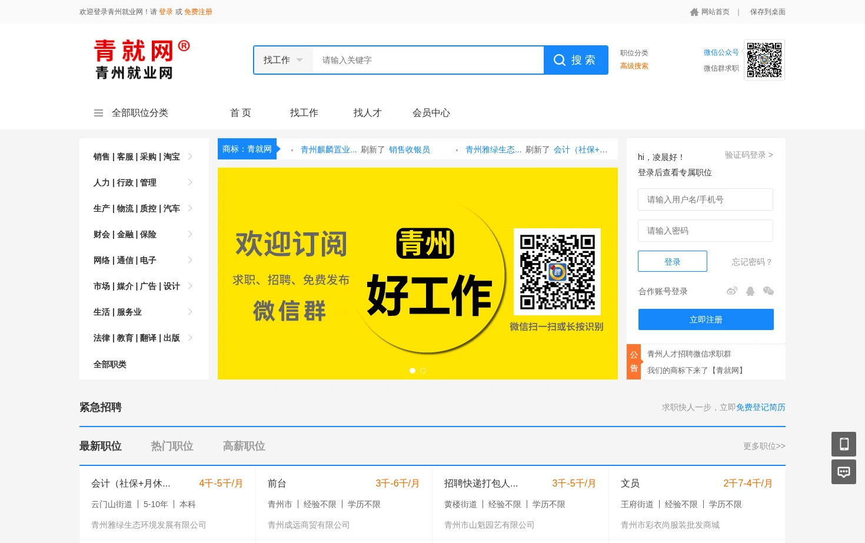Image resolution: width=865 pixels, height=543 pixels.
Task: Open 会员中心 navigation item
Action: pyautogui.click(x=431, y=113)
